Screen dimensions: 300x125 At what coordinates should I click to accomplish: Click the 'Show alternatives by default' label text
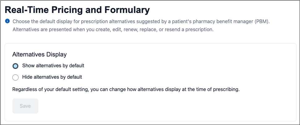click(x=53, y=66)
